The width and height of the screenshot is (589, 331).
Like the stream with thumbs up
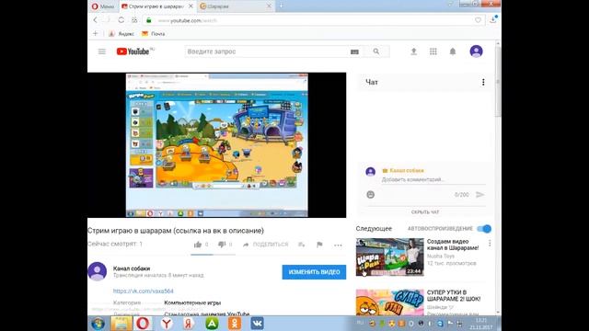198,245
